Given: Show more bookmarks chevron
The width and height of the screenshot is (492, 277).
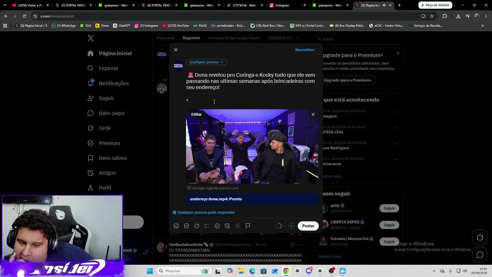Looking at the screenshot, I should pos(483,26).
